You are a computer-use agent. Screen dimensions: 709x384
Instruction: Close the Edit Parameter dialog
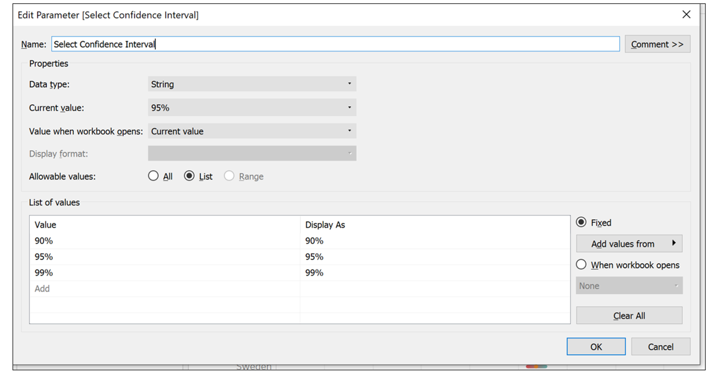click(x=686, y=15)
